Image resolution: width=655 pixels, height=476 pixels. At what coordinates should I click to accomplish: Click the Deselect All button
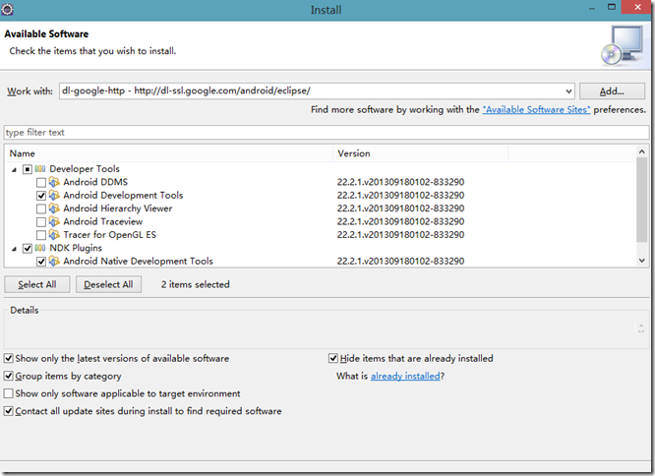click(x=108, y=284)
